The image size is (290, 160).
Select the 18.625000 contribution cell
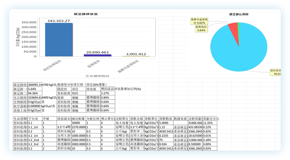195,136
